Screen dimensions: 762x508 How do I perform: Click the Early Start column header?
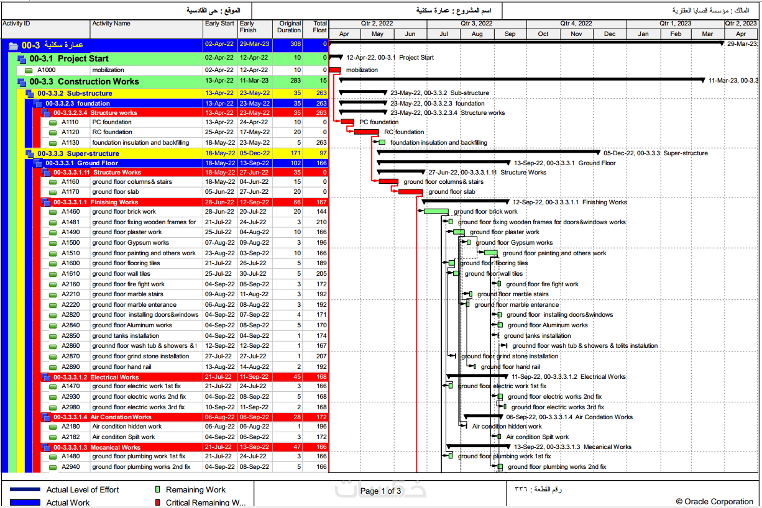[x=220, y=29]
